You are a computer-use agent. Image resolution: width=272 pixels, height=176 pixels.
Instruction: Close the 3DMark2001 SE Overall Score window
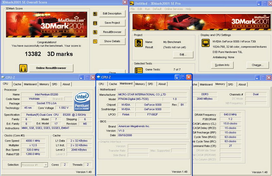(125, 2)
